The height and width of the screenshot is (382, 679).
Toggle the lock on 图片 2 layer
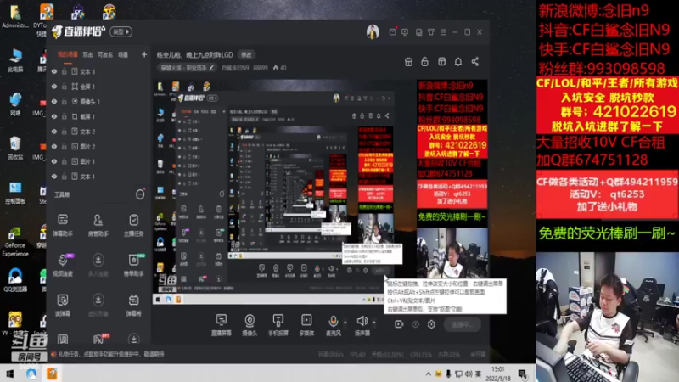tap(65, 146)
